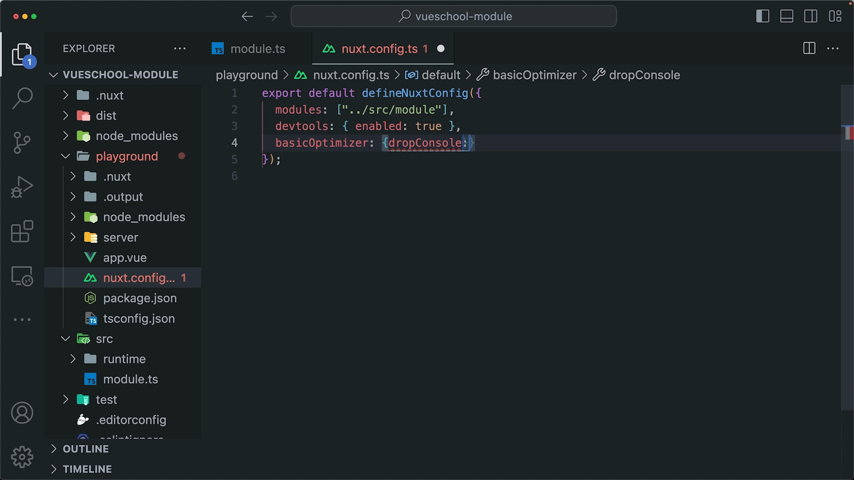Click line number 4 in gutter

click(234, 143)
